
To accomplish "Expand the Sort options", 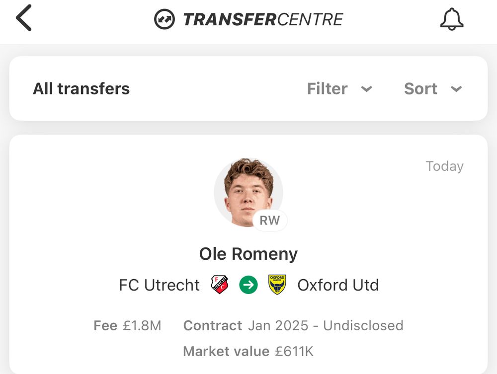I will click(x=420, y=89).
